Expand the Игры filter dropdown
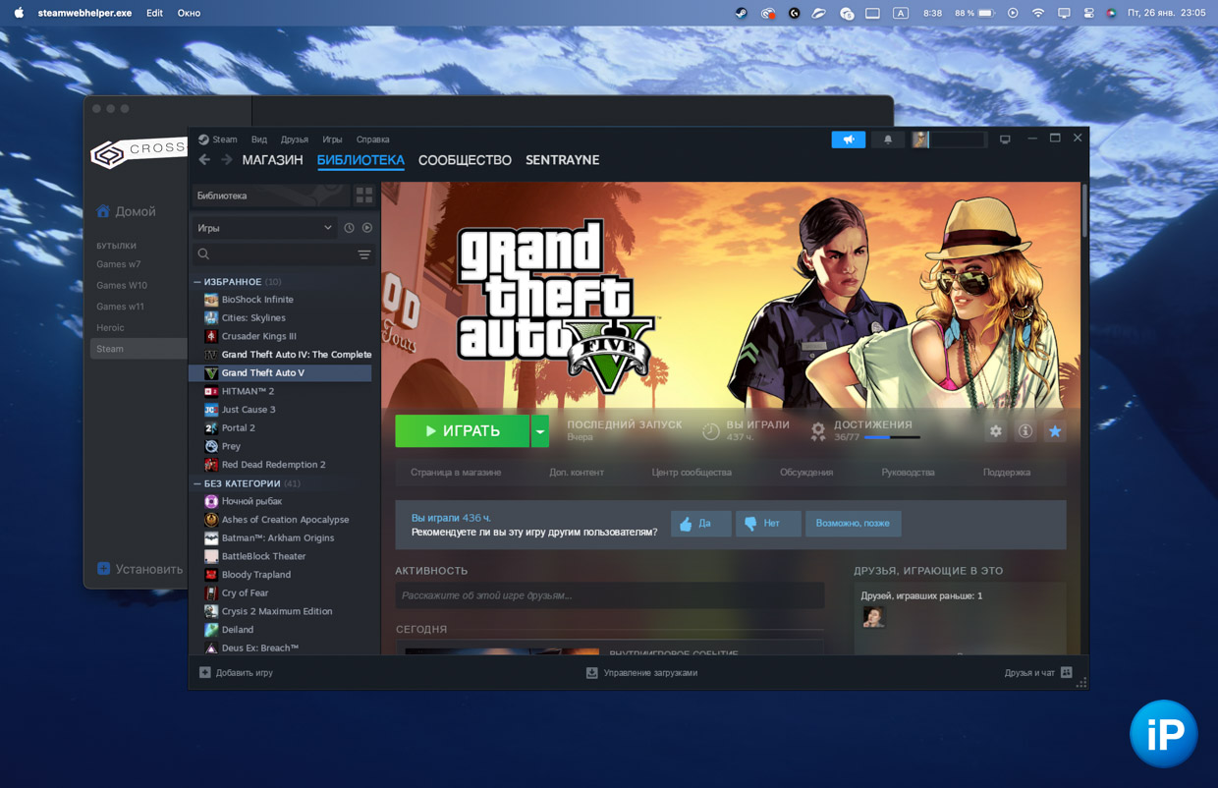This screenshot has height=788, width=1218. (x=264, y=228)
